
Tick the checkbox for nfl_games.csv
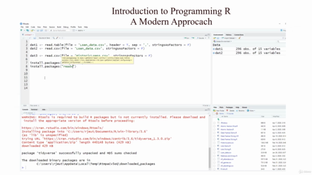pos(214,162)
